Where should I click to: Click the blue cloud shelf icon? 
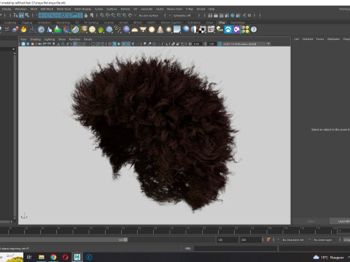pos(228,30)
